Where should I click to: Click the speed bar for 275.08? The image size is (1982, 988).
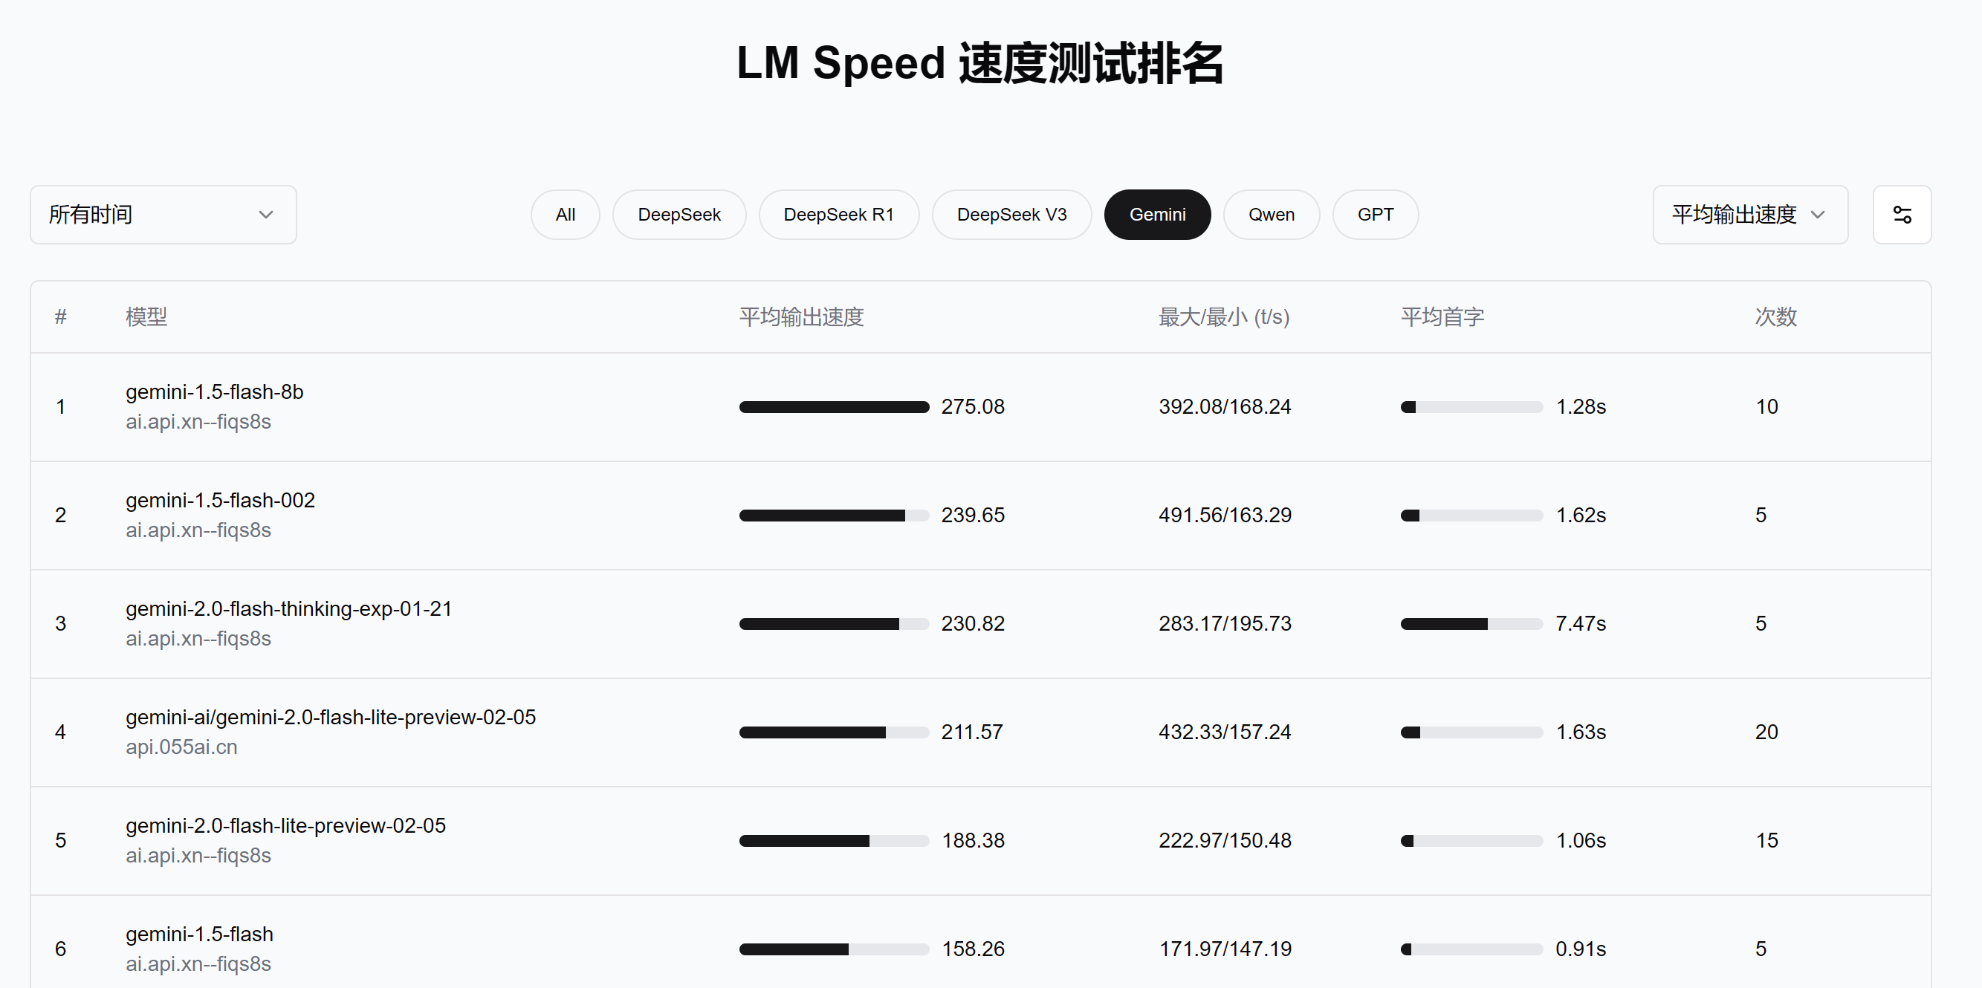(x=834, y=407)
